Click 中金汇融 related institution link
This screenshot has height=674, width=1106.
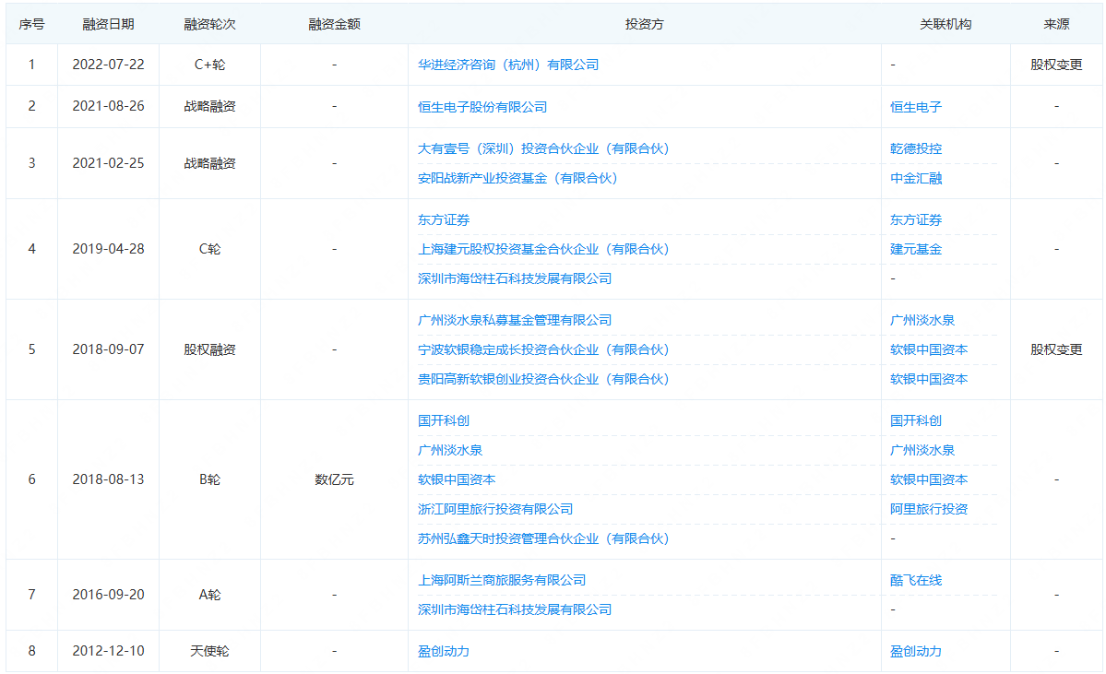click(916, 178)
